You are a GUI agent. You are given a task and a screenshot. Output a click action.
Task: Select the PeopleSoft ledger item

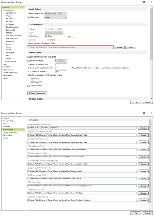pyautogui.click(x=10, y=53)
